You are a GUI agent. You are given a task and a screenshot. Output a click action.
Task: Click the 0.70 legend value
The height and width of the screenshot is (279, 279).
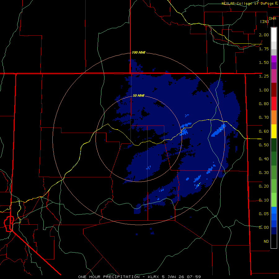point(264,117)
